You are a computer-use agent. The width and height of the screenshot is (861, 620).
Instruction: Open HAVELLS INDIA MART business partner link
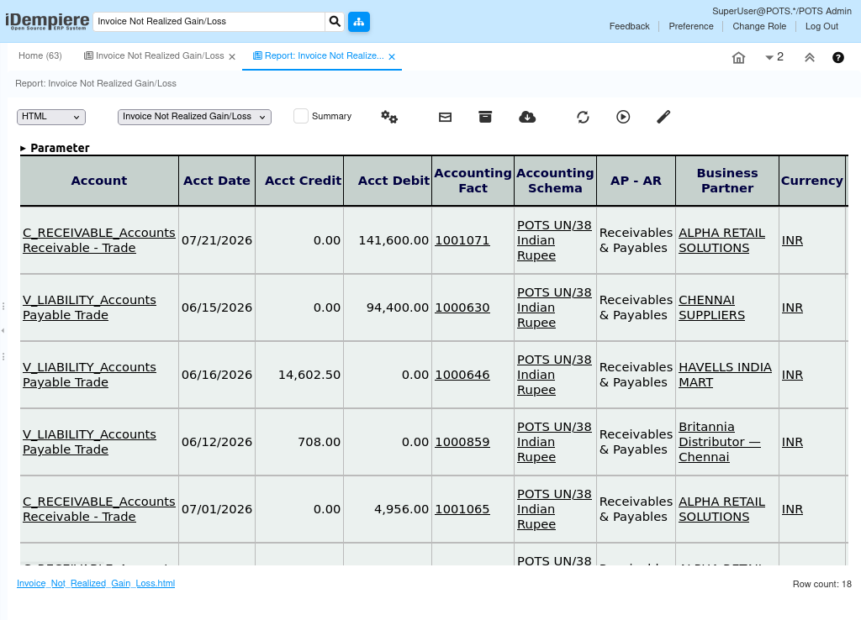(x=725, y=375)
